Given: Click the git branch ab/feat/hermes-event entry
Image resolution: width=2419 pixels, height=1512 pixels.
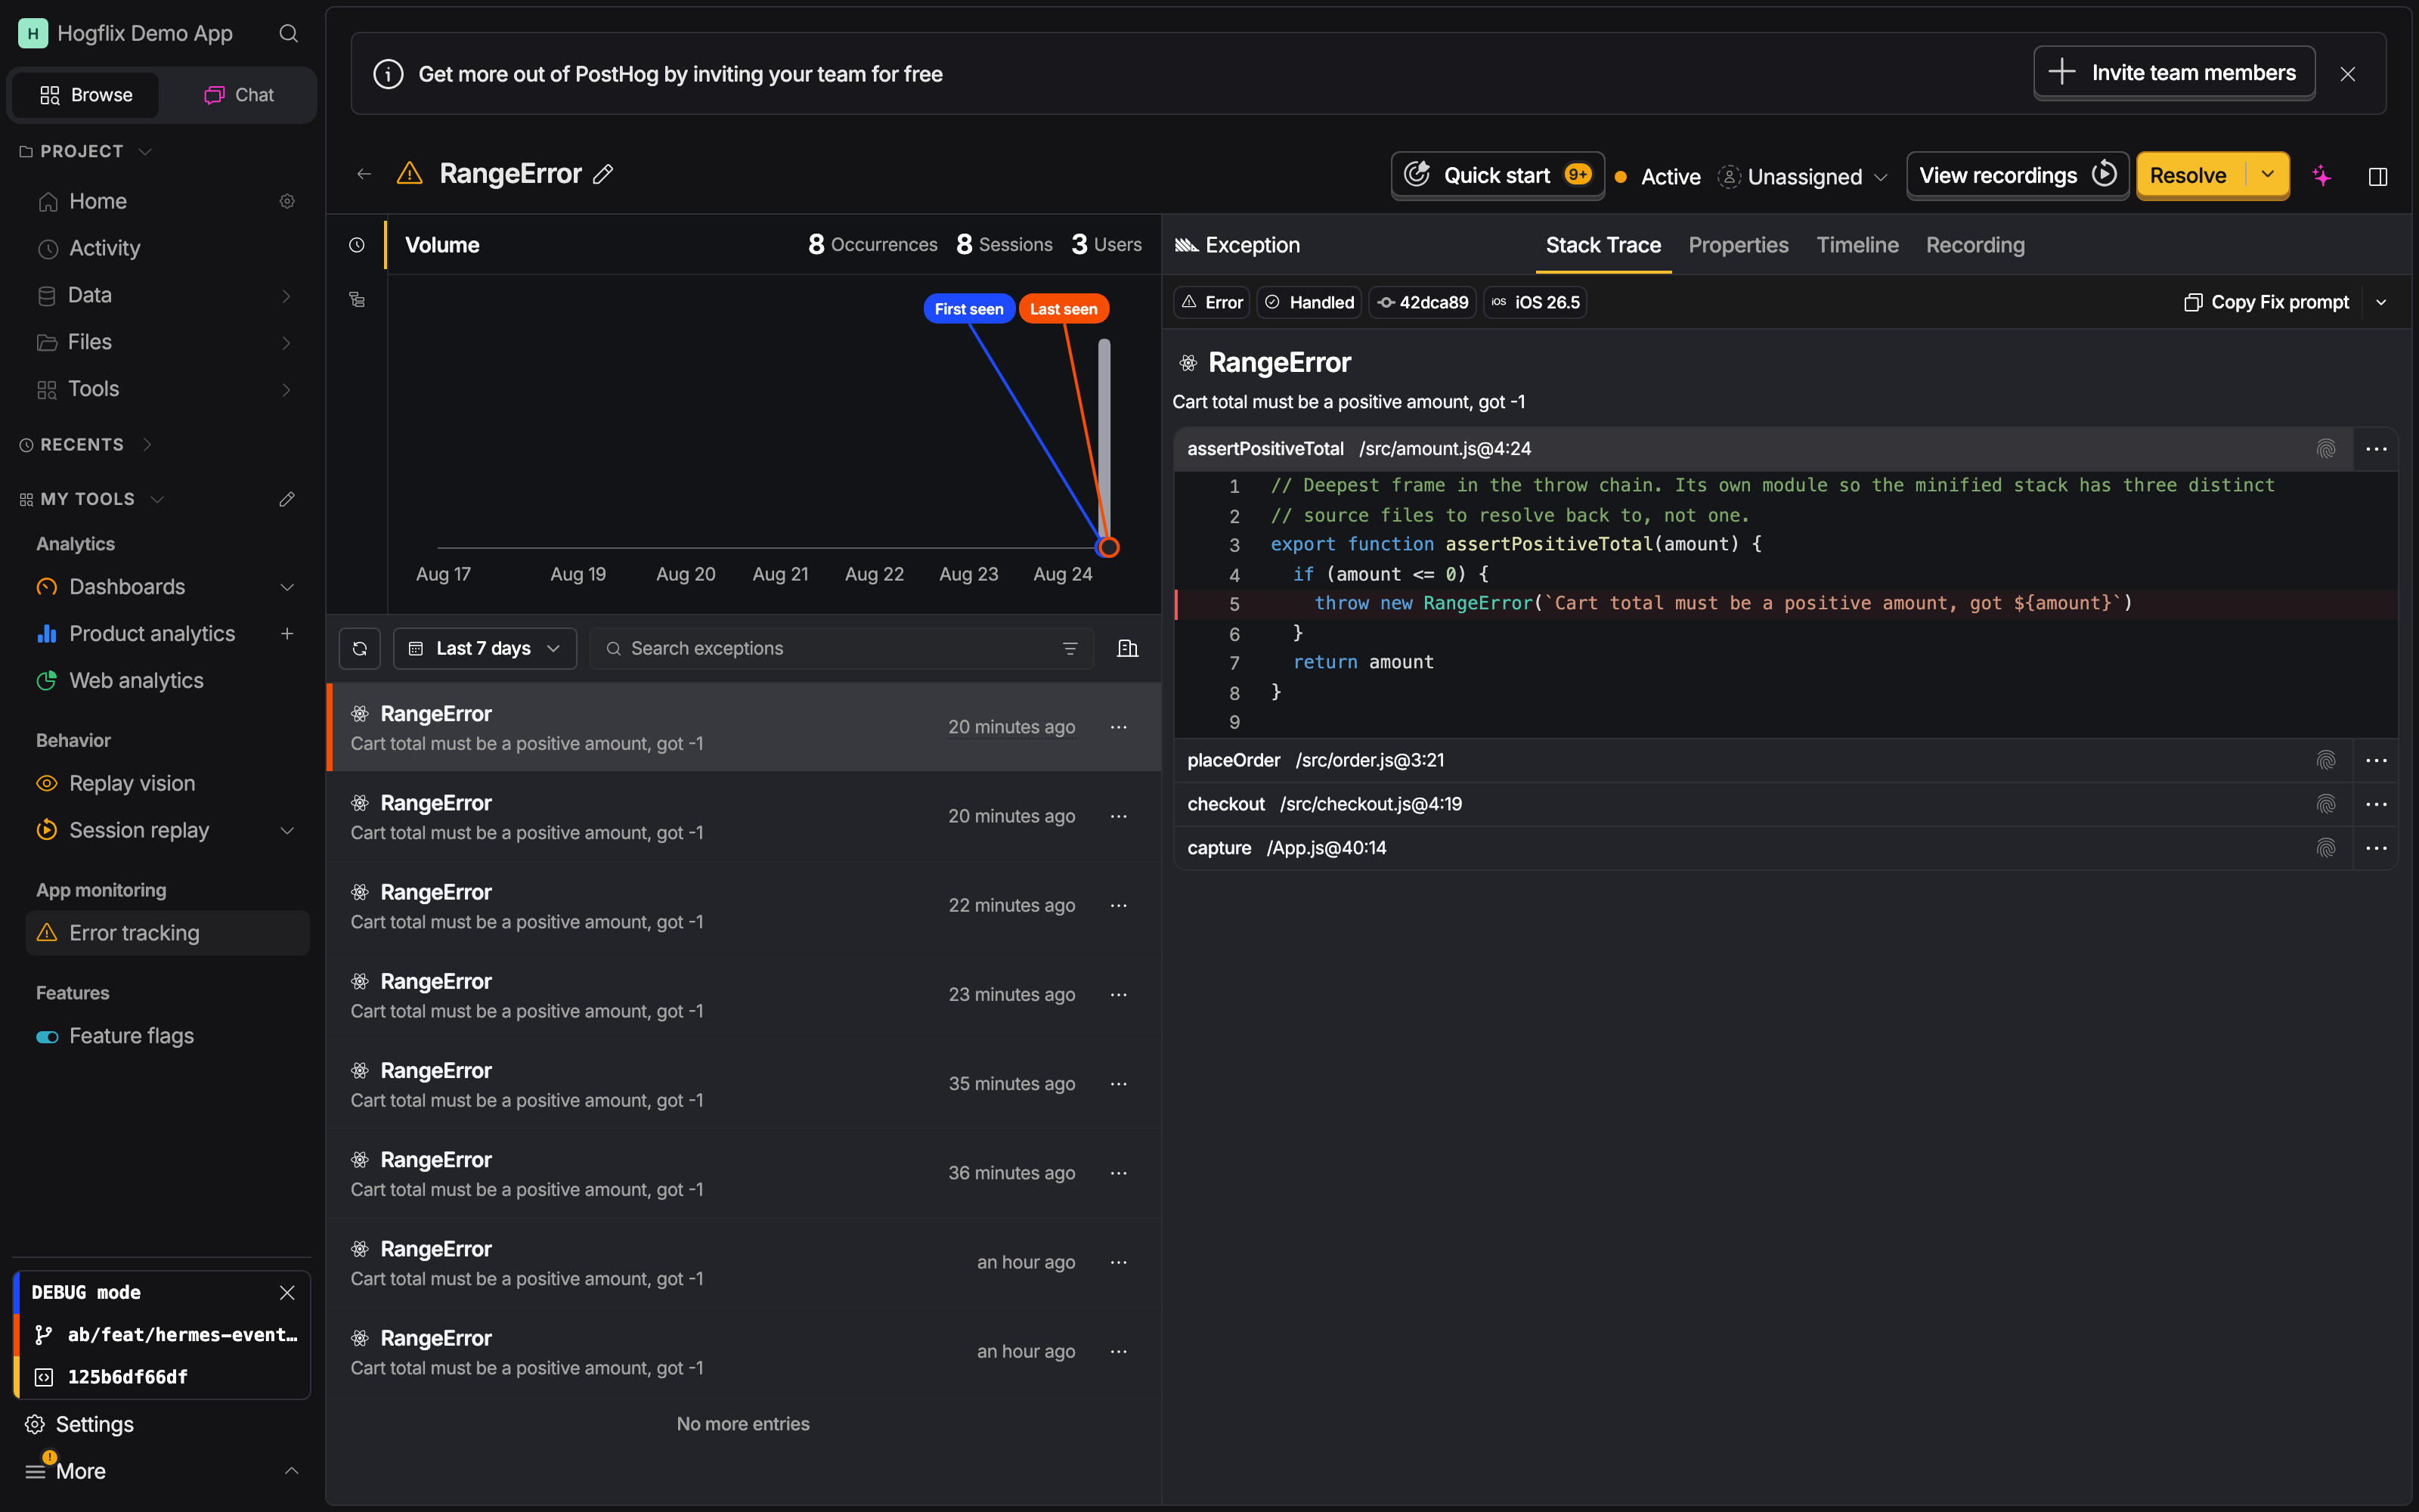Looking at the screenshot, I should coord(166,1334).
